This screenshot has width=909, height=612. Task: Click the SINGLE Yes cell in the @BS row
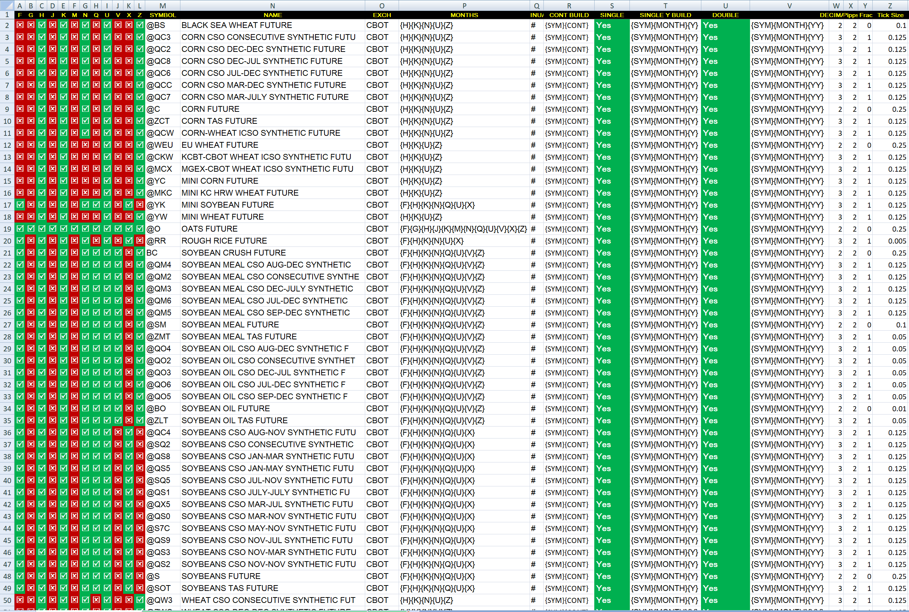612,25
